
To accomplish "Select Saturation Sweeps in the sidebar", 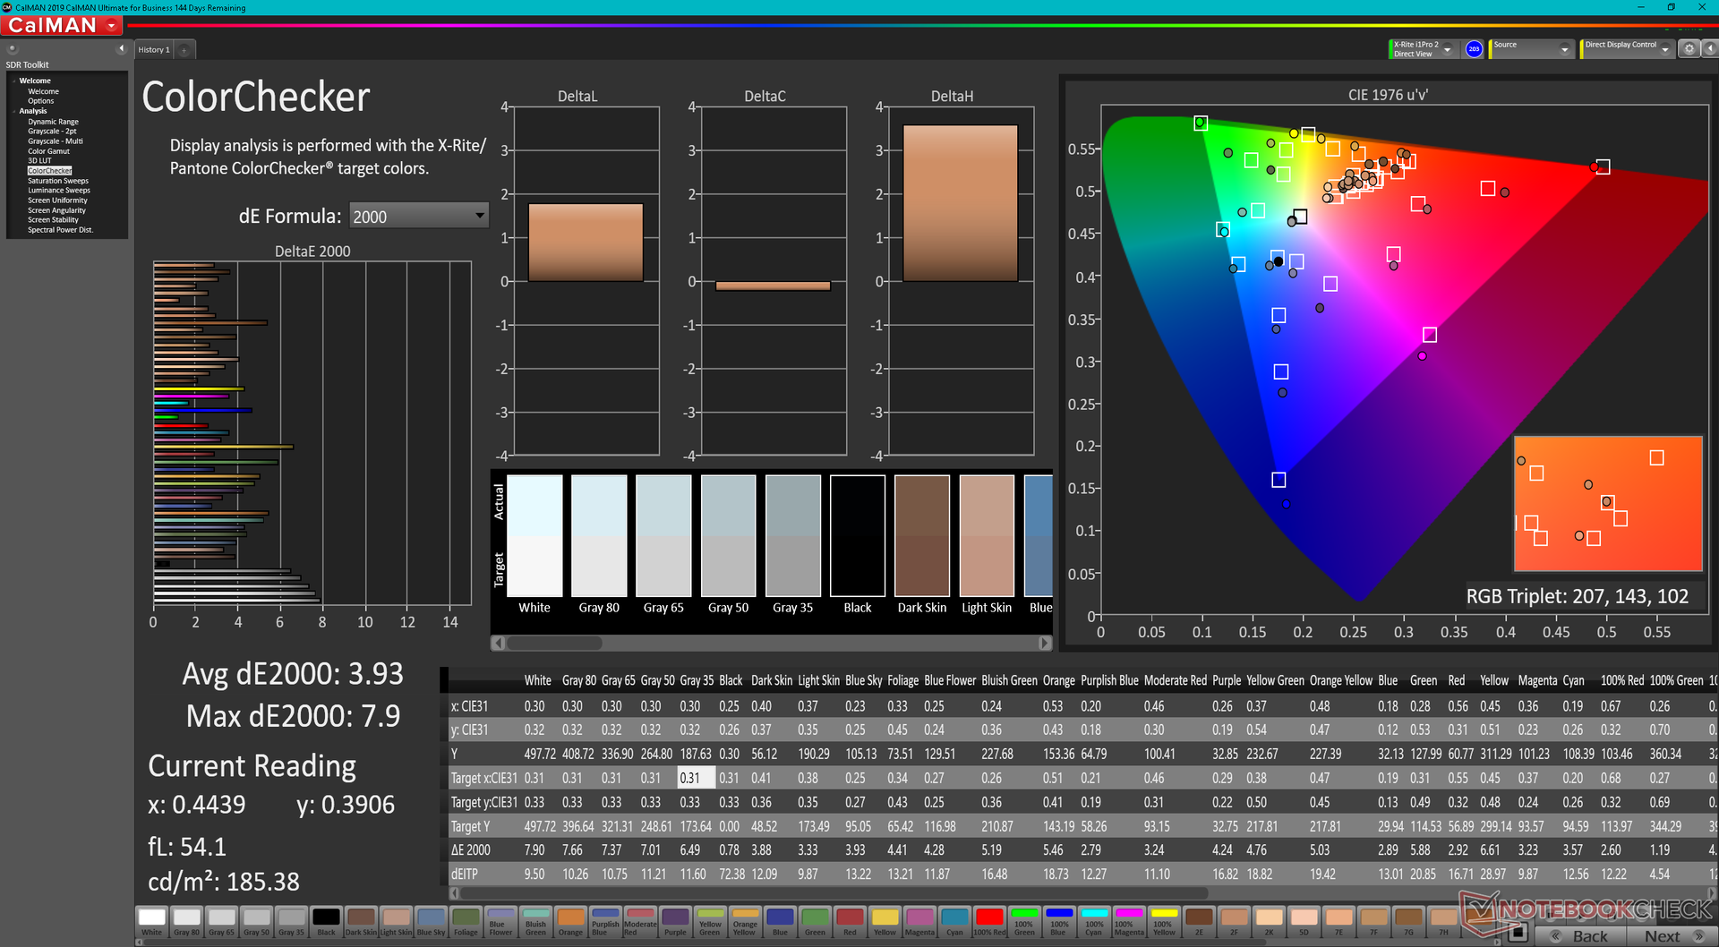I will (x=58, y=181).
